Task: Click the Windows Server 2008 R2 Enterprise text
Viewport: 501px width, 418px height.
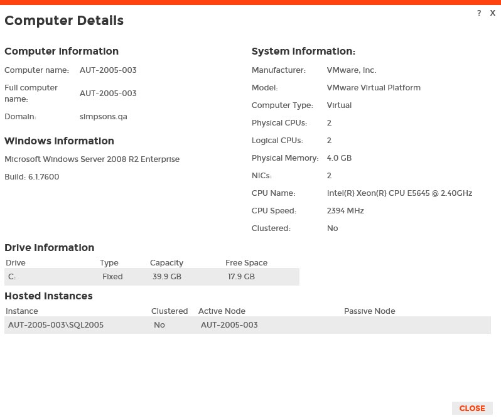Action: point(92,159)
